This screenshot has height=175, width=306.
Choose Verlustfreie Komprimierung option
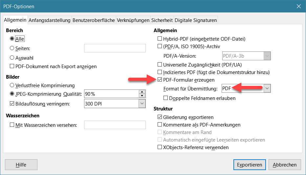(12, 85)
